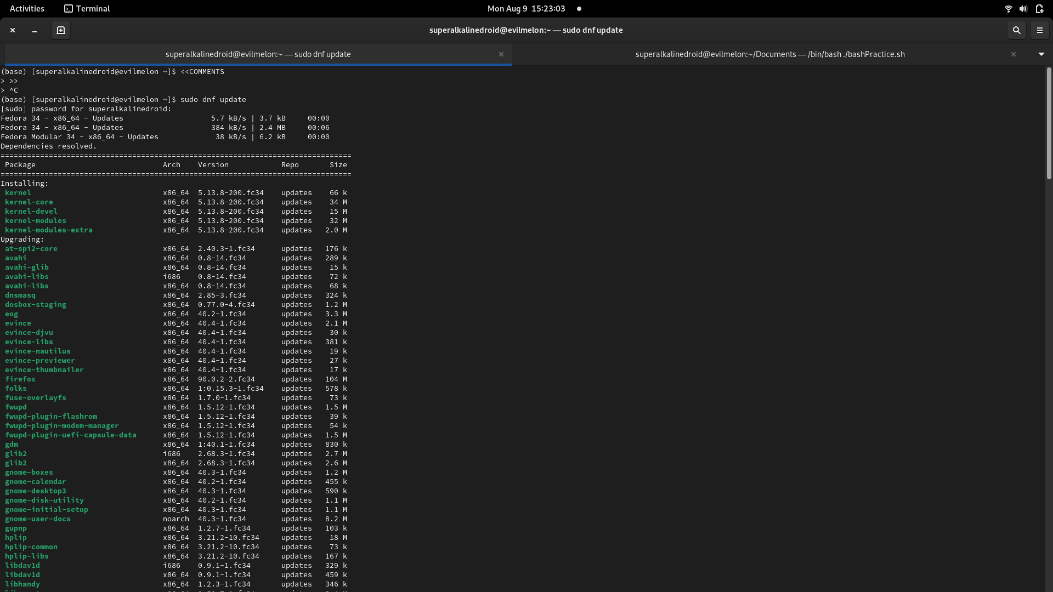Viewport: 1053px width, 592px height.
Task: Open the clock and calendar panel
Action: (526, 9)
